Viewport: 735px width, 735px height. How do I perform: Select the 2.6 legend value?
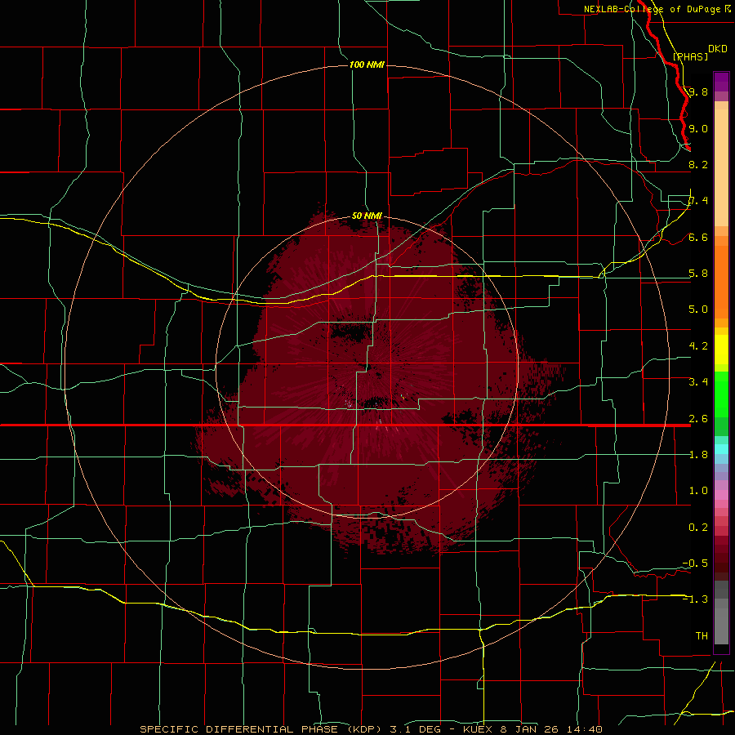pos(698,419)
